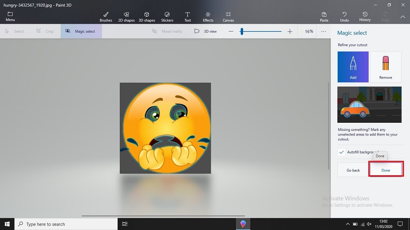Open Task View on the taskbar
The width and height of the screenshot is (410, 230).
(x=125, y=224)
